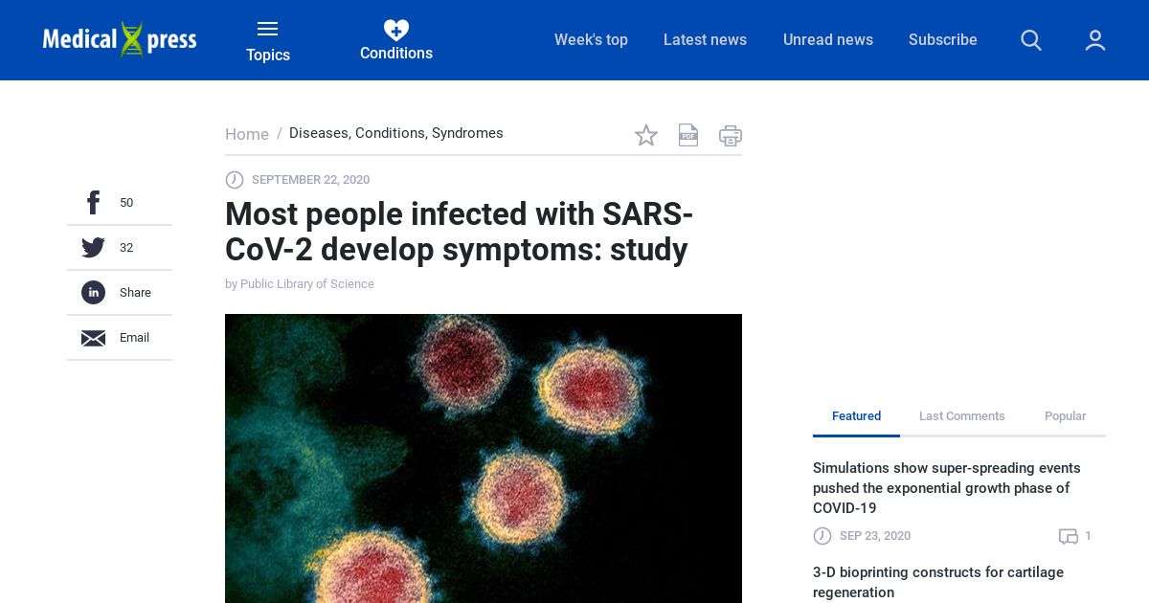Click the Subscribe link

tap(943, 40)
